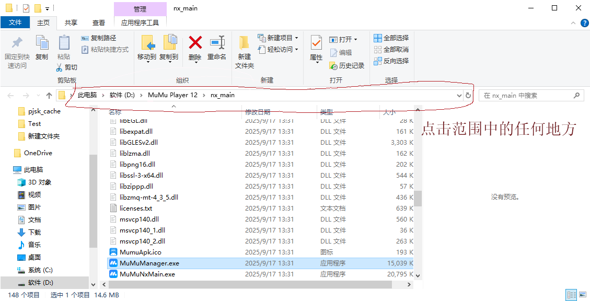Open the 文件 menu
Viewport: 590px width, 301px height.
coord(16,23)
